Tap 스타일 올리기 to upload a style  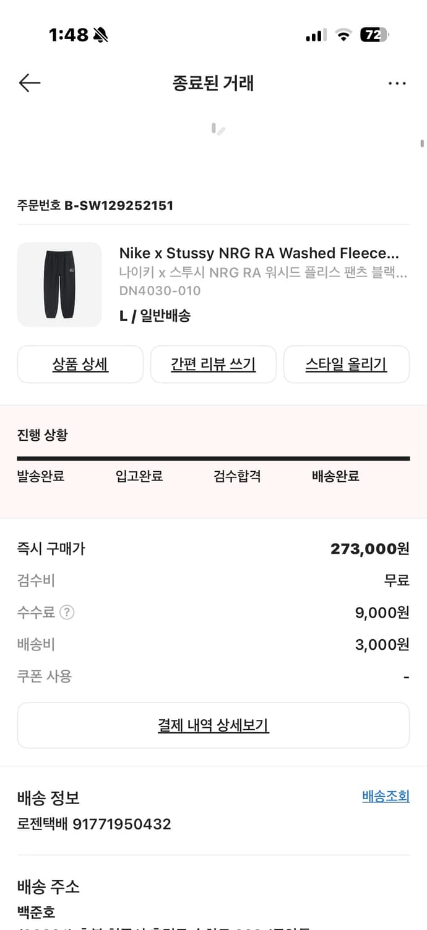pos(346,365)
